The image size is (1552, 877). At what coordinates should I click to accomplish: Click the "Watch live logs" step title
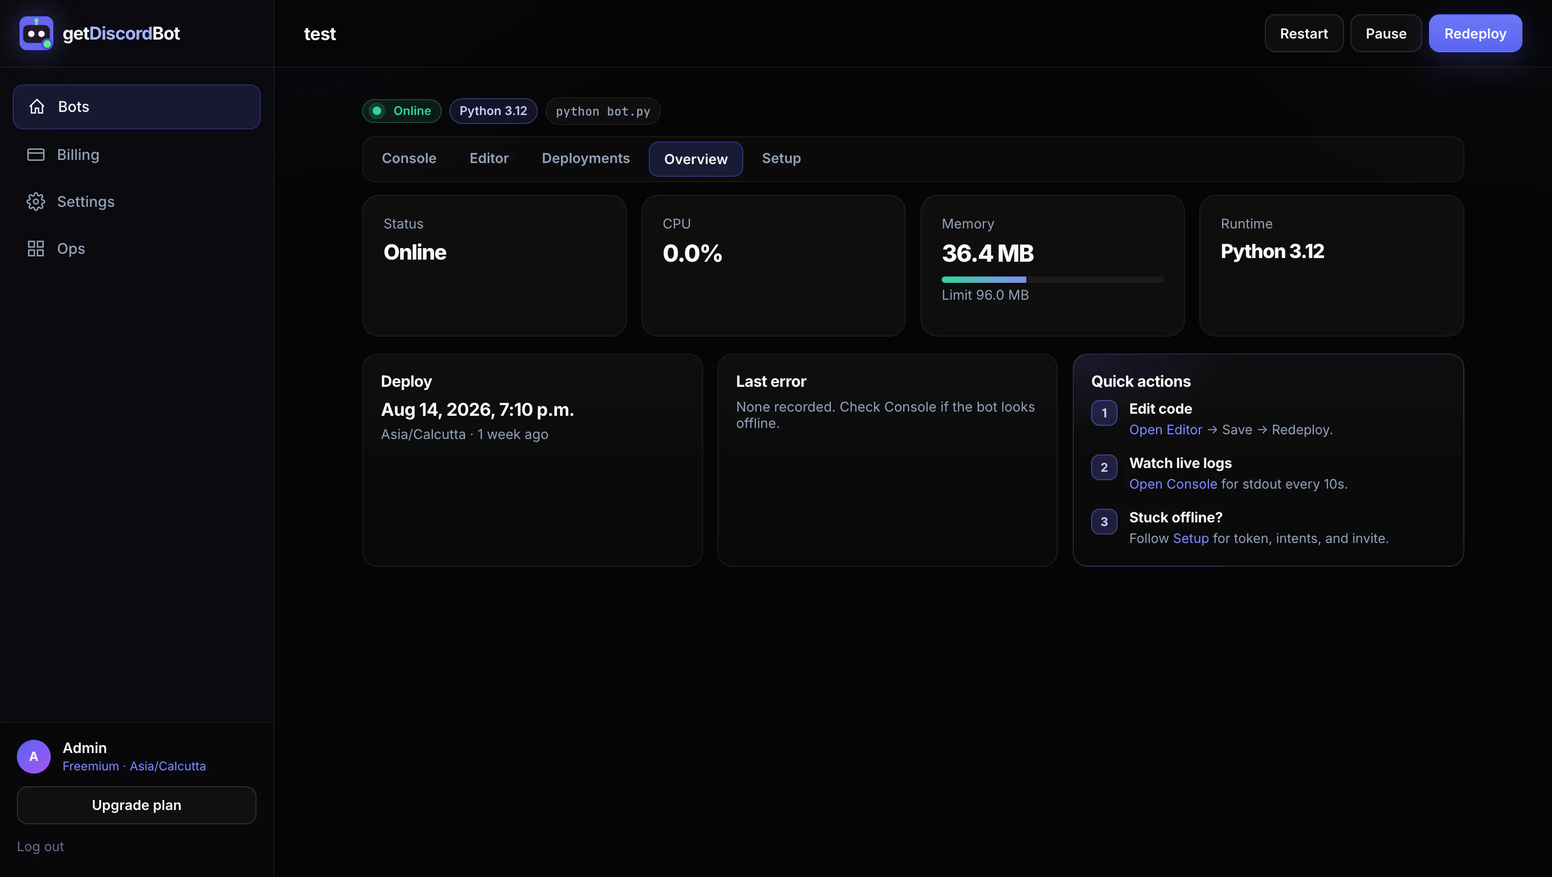[x=1180, y=463]
